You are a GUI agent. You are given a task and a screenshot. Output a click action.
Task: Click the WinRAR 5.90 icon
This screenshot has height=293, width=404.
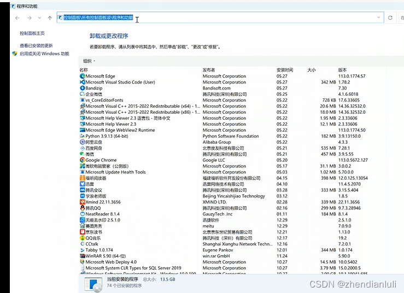tap(82, 256)
